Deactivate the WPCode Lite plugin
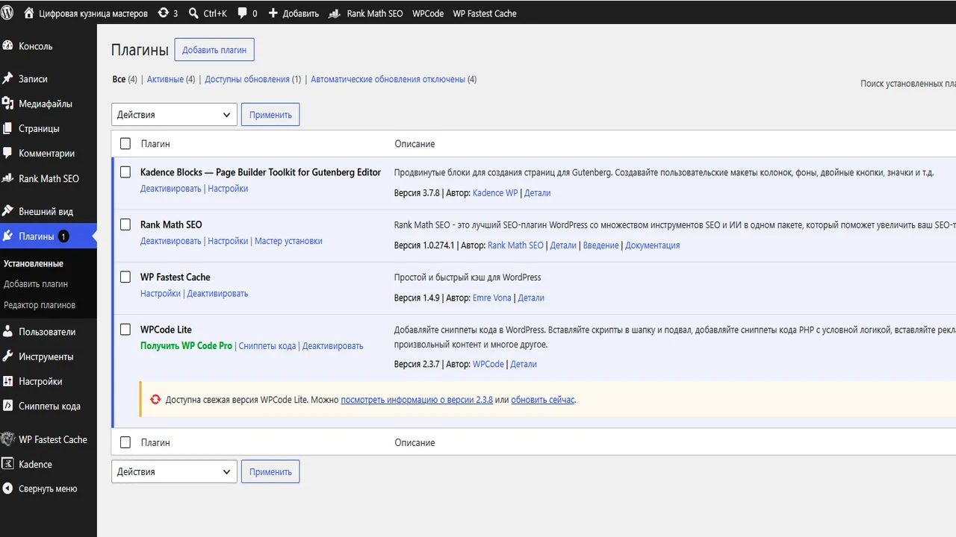The width and height of the screenshot is (956, 537). [x=333, y=346]
